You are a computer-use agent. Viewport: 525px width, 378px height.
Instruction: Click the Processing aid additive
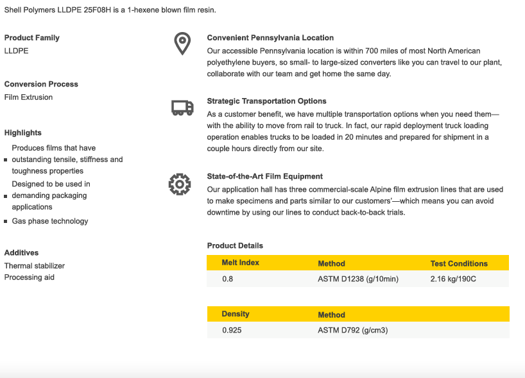(30, 277)
